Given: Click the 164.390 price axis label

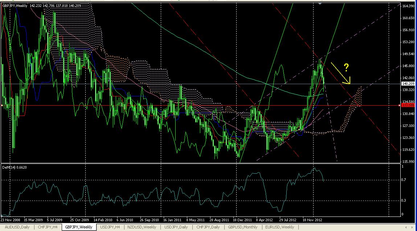Looking at the screenshot, I should click(408, 6).
